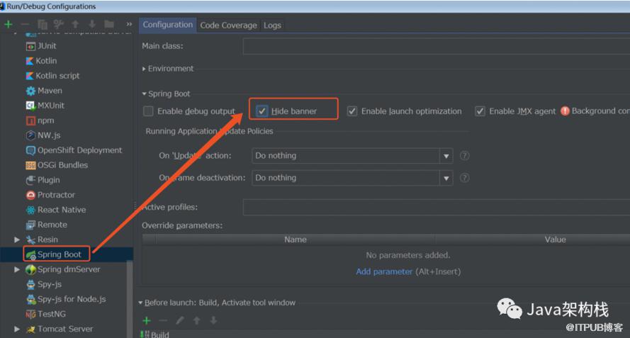Select Maven configuration type
Image resolution: width=630 pixels, height=338 pixels.
click(44, 91)
